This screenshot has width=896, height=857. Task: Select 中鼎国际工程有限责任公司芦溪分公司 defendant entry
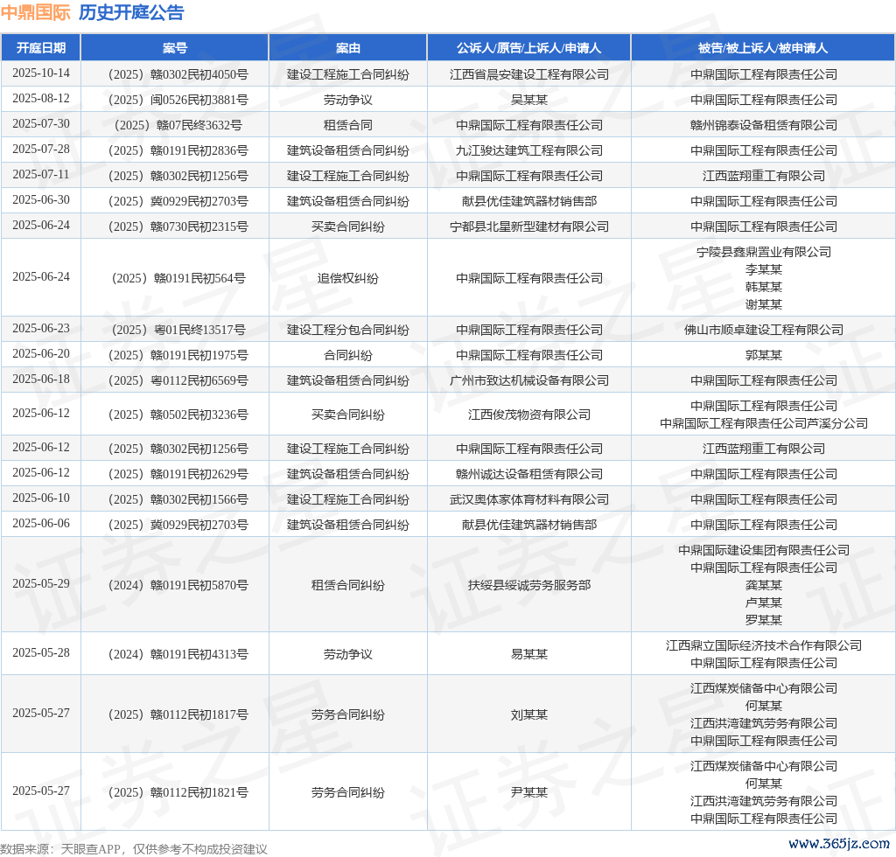coord(763,423)
